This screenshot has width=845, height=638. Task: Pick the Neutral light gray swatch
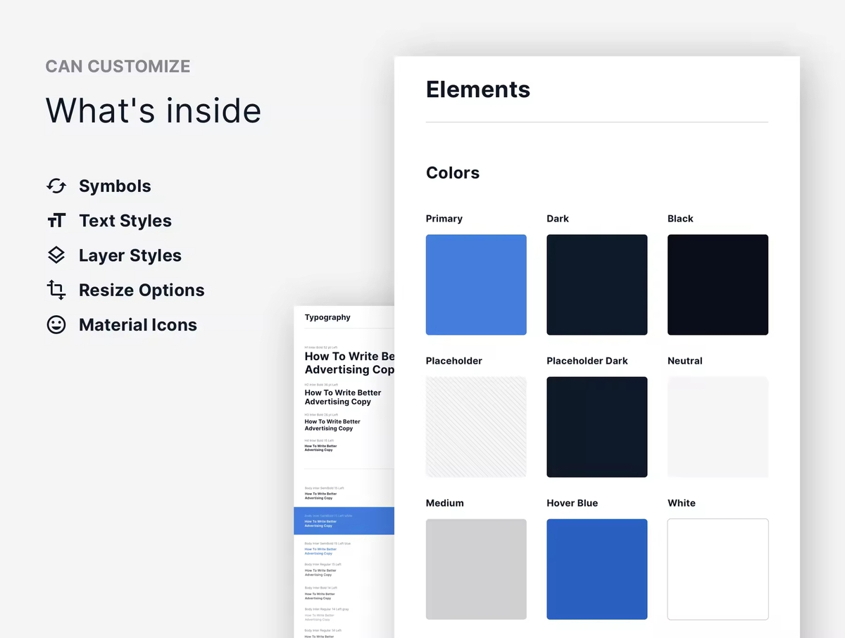(718, 427)
